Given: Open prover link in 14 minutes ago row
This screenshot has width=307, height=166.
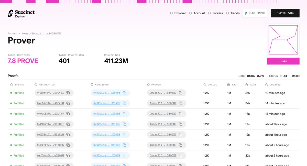Looking at the screenshot, I should pyautogui.click(x=163, y=103).
